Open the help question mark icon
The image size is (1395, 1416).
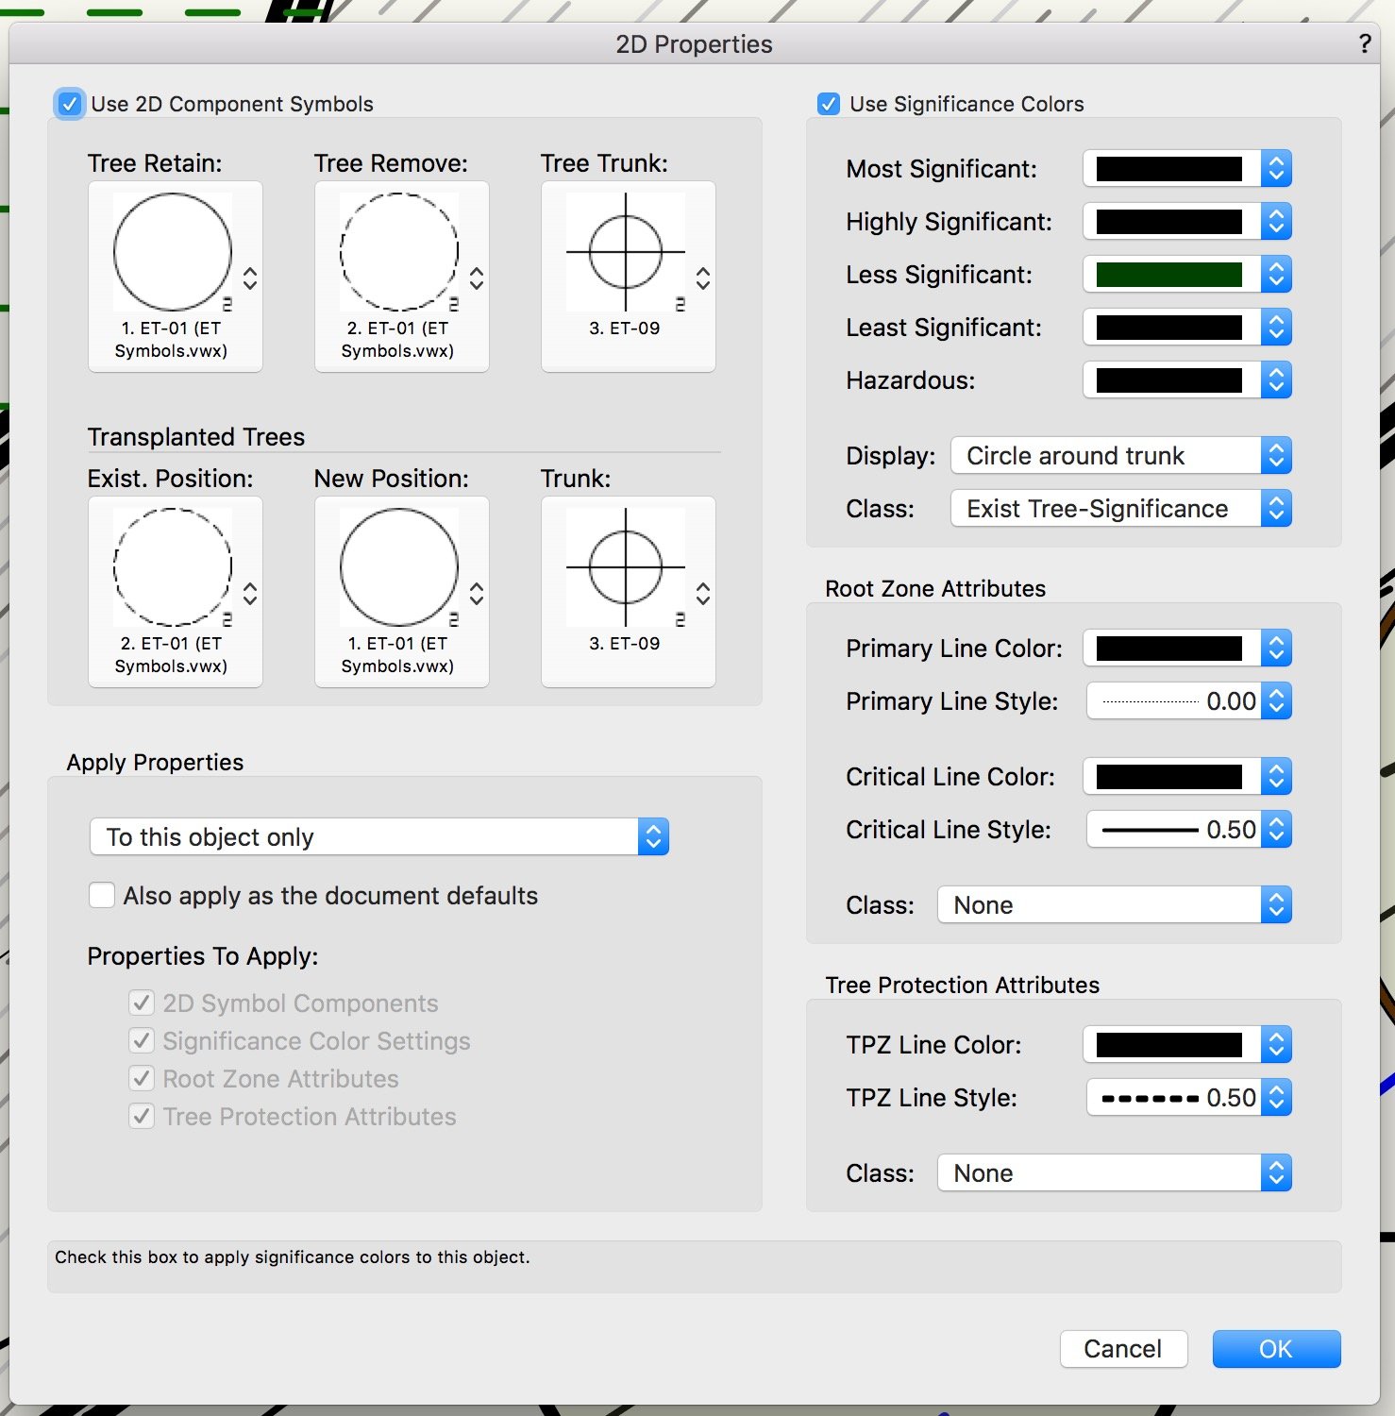pos(1363,43)
